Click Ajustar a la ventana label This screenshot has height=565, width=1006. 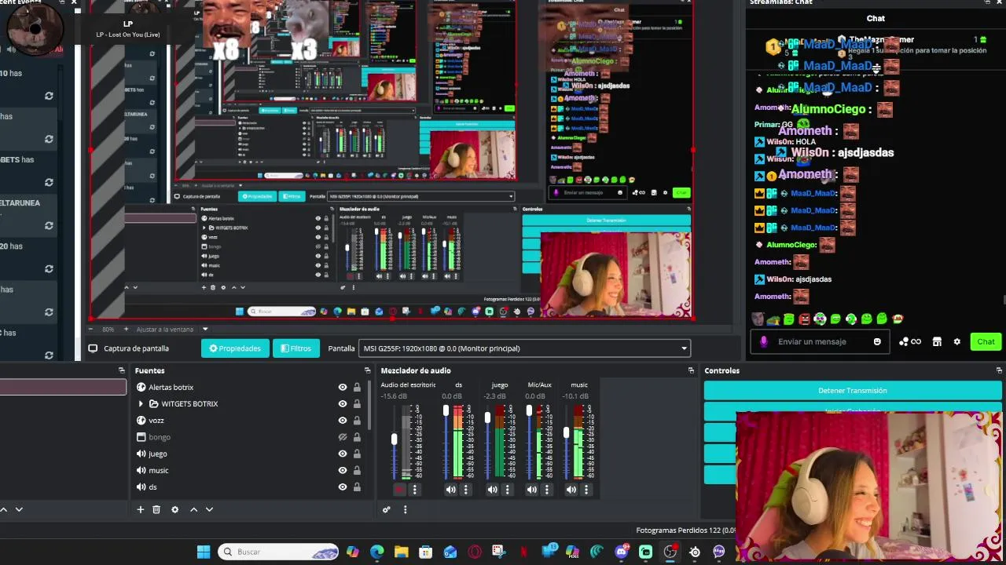click(x=165, y=330)
